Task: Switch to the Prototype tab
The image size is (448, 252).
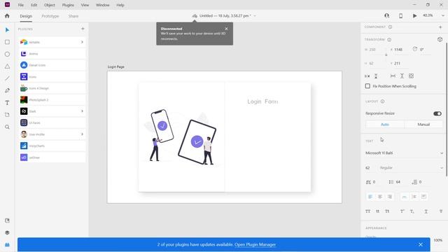Action: tap(50, 16)
